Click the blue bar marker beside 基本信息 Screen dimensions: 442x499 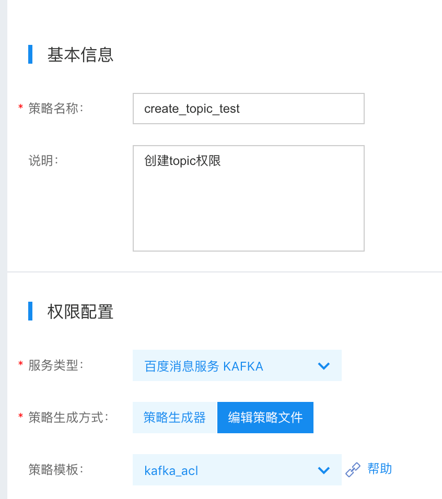(x=30, y=54)
